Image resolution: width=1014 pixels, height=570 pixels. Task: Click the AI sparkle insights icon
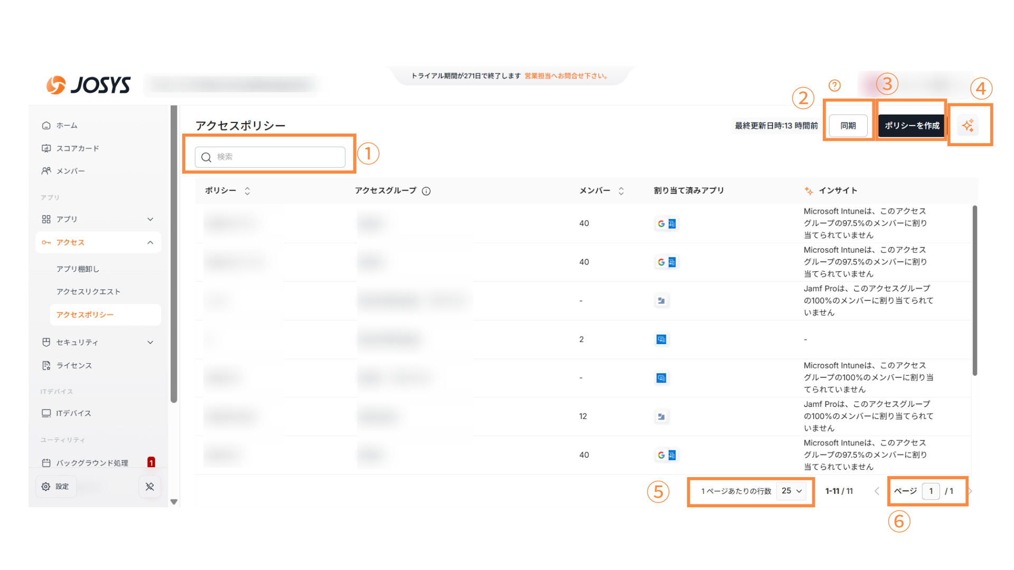click(968, 126)
